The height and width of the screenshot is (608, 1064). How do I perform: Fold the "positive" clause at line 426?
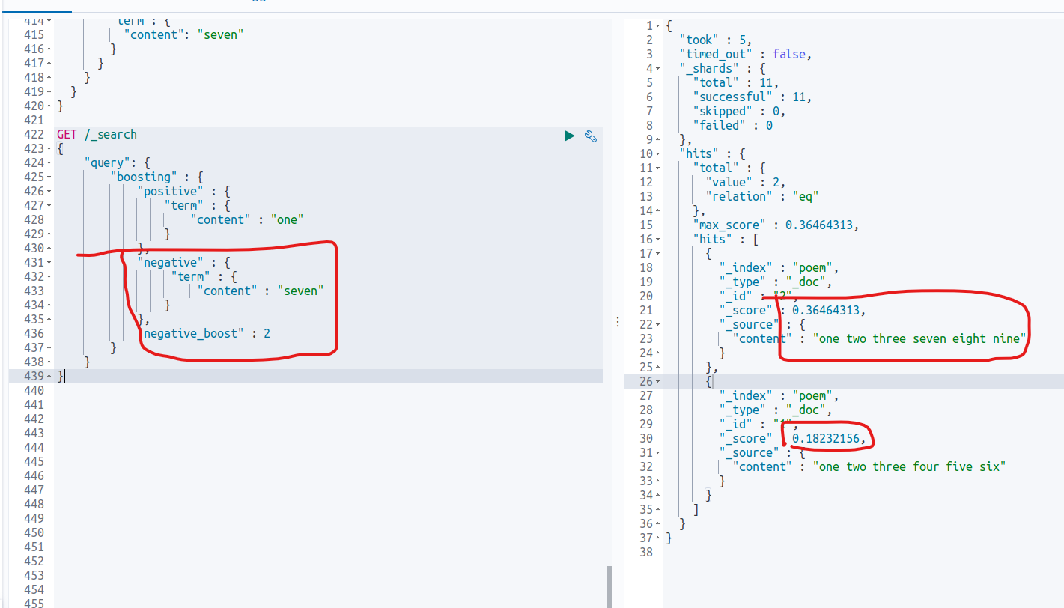49,192
